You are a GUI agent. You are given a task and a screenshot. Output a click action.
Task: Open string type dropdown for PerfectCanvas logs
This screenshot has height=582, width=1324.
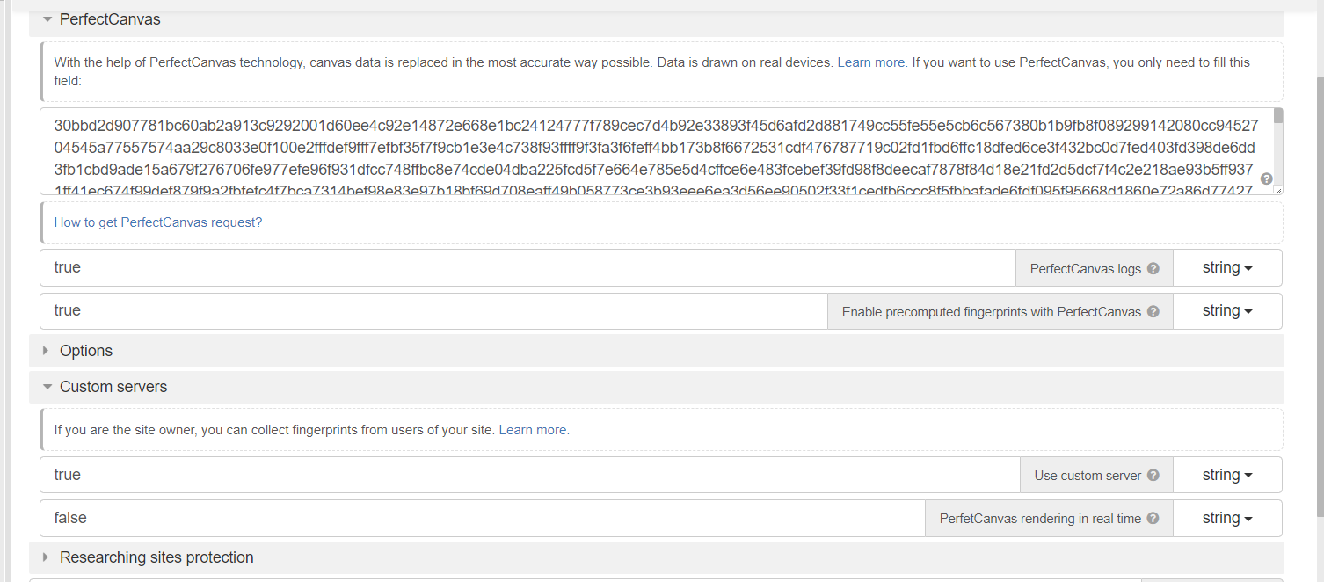click(1227, 268)
